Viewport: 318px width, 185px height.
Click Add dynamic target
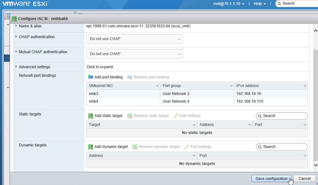[108, 147]
